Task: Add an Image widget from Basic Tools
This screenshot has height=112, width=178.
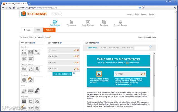Action: point(31,52)
